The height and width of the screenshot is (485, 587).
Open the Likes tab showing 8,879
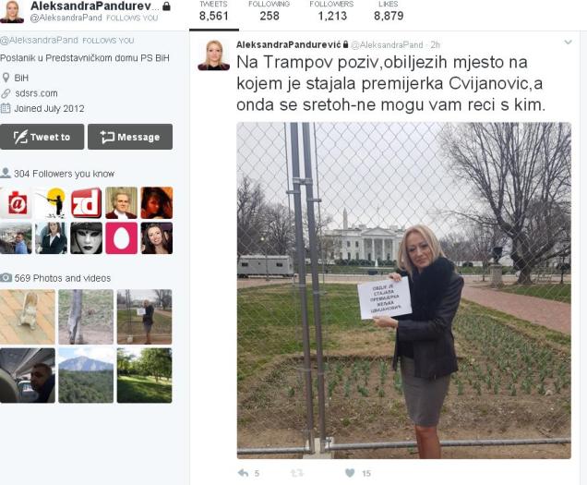[x=389, y=12]
